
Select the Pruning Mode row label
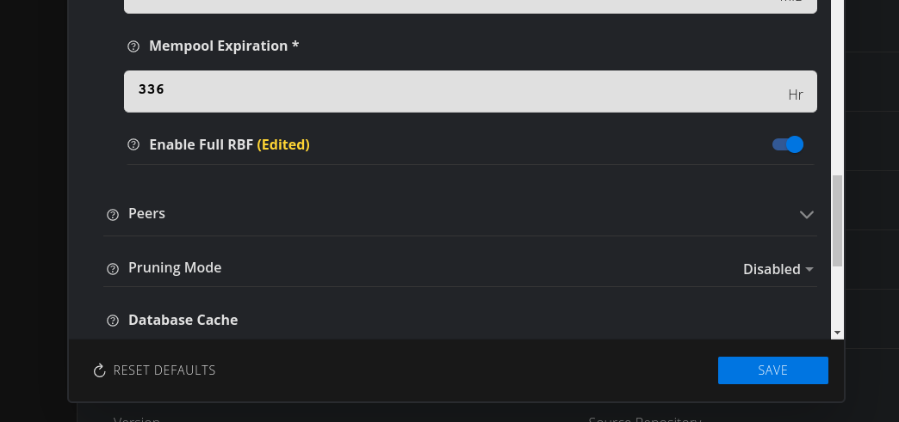tap(175, 268)
